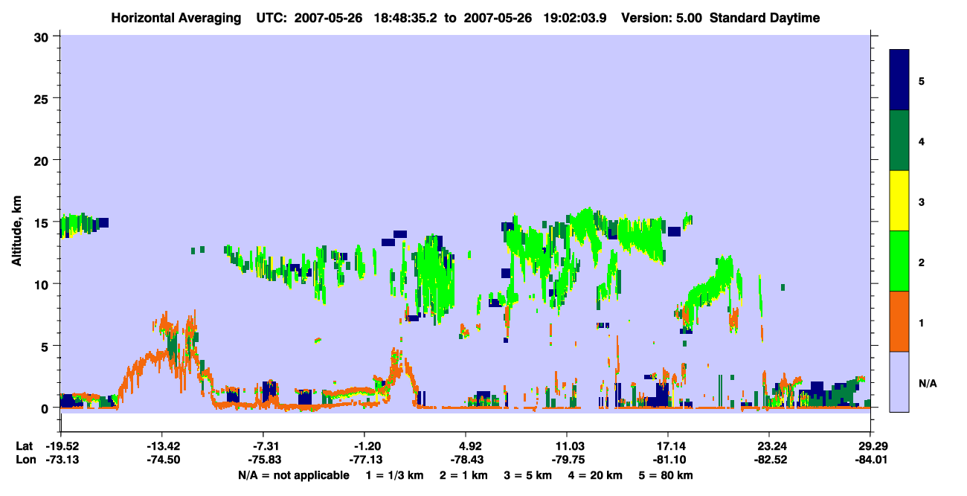Screen dimensions: 967x496
Task: Click latitude value 11.03
Action: [x=567, y=446]
